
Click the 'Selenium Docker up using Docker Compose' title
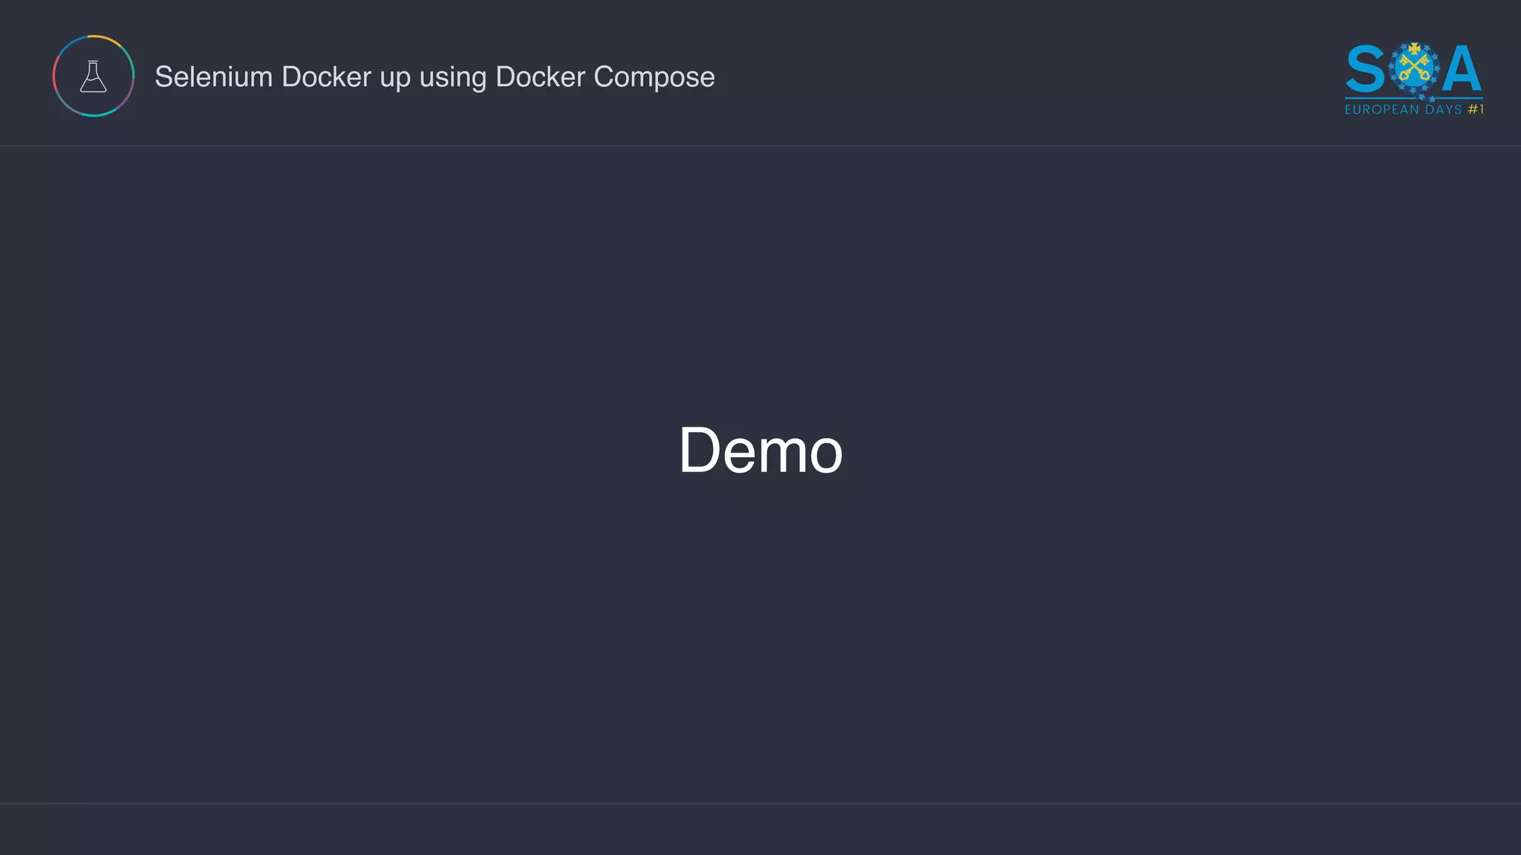434,77
